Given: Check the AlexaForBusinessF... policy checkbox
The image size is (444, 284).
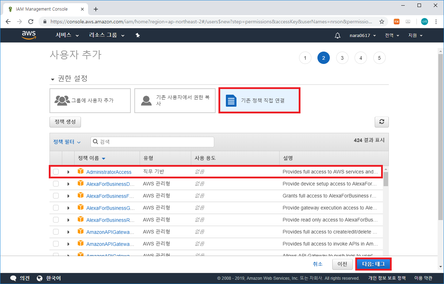Looking at the screenshot, I should tap(56, 196).
